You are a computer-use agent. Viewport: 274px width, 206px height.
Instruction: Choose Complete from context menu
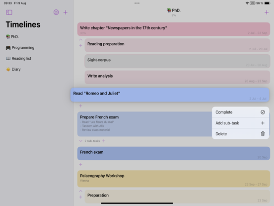[x=240, y=112]
